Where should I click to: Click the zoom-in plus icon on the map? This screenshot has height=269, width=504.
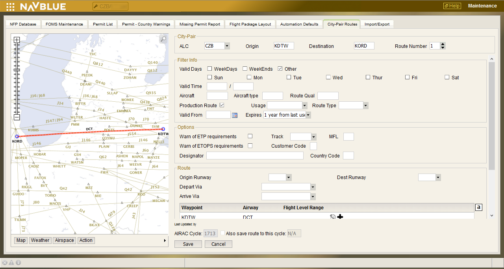tap(17, 40)
